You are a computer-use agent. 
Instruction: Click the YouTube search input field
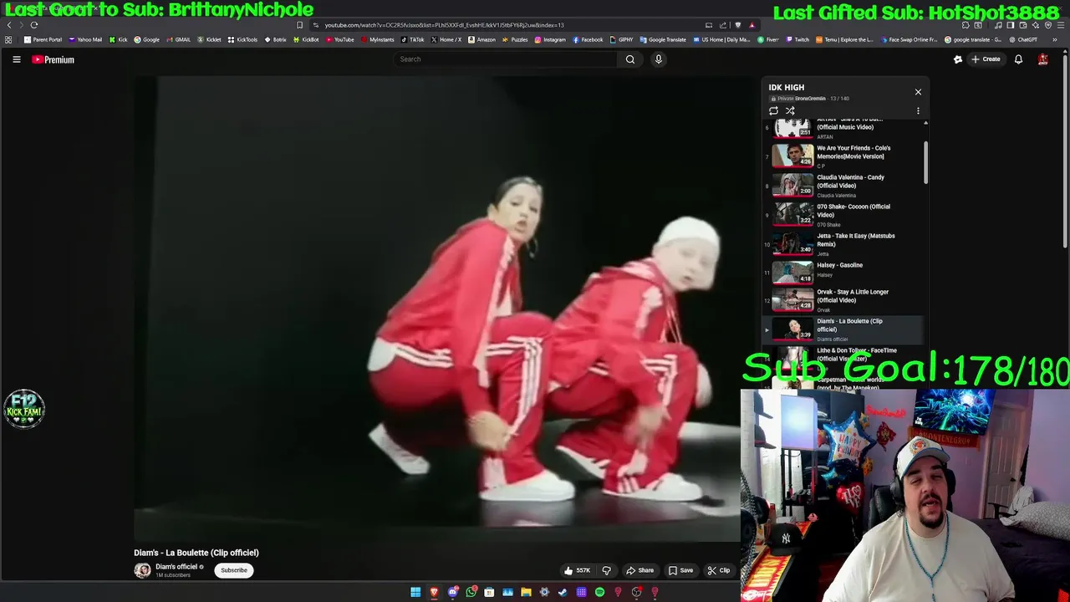tap(506, 59)
